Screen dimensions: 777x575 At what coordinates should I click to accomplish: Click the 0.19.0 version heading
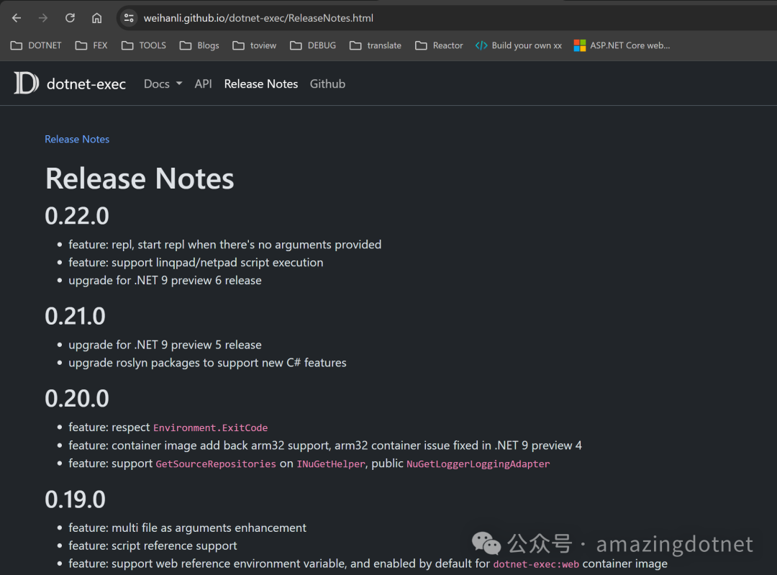pyautogui.click(x=76, y=499)
